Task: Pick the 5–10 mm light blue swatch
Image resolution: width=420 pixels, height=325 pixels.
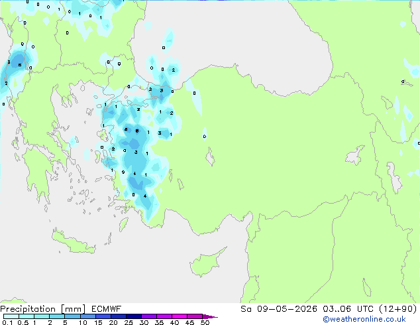Action: click(x=72, y=316)
